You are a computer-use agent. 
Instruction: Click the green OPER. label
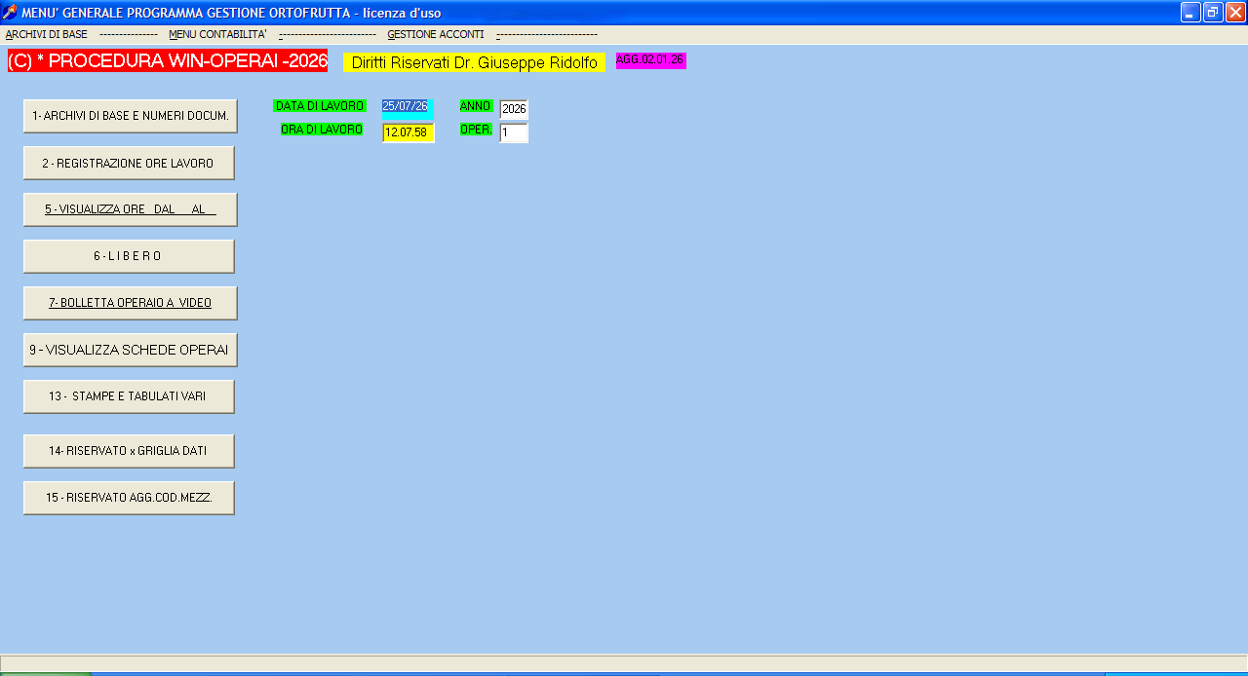[x=476, y=130]
